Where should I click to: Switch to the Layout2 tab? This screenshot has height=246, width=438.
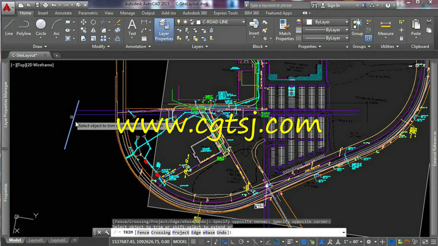(58, 240)
